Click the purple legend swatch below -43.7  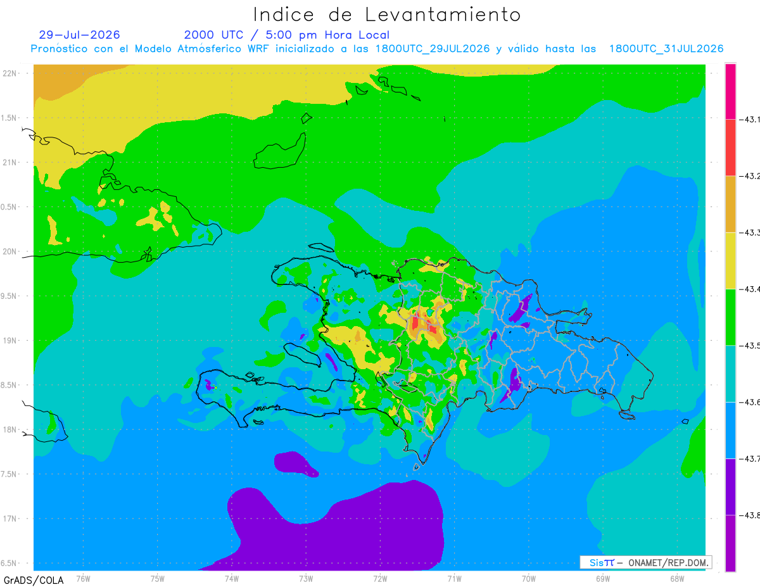pyautogui.click(x=730, y=486)
